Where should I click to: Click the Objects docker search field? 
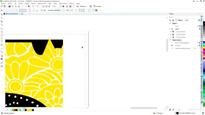[x=184, y=17]
